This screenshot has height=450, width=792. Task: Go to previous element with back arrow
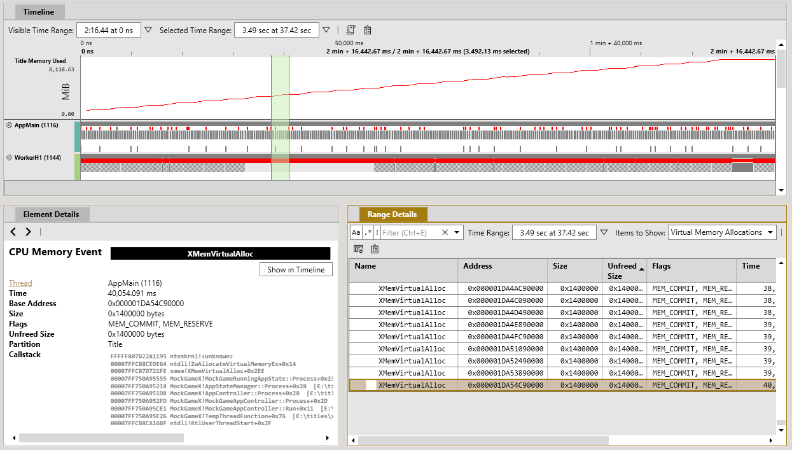(x=14, y=232)
